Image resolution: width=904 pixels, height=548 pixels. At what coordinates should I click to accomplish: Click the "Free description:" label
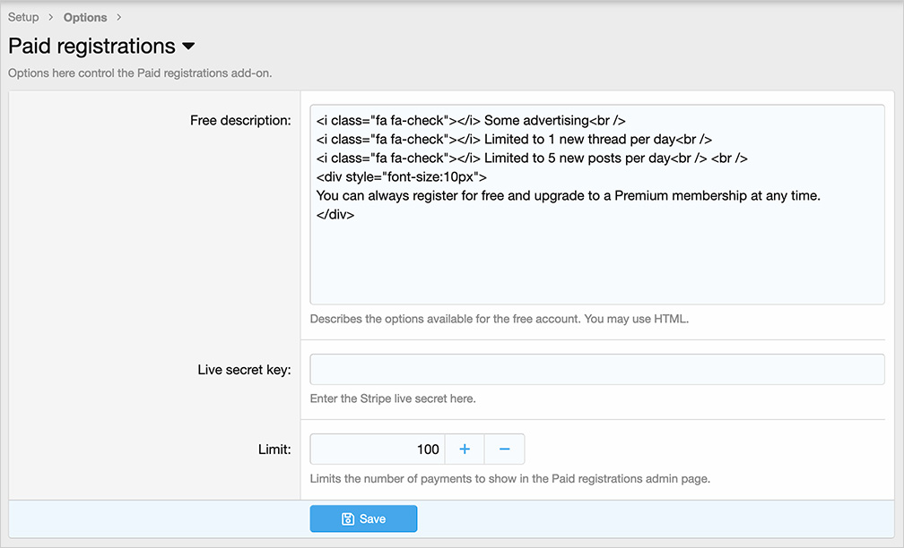tap(240, 120)
